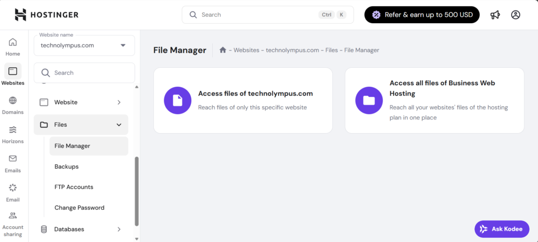Open the Website name dropdown

(85, 45)
